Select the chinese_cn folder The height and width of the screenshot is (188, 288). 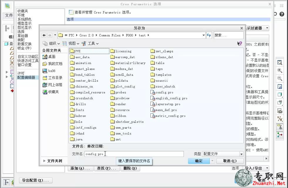click(82, 86)
